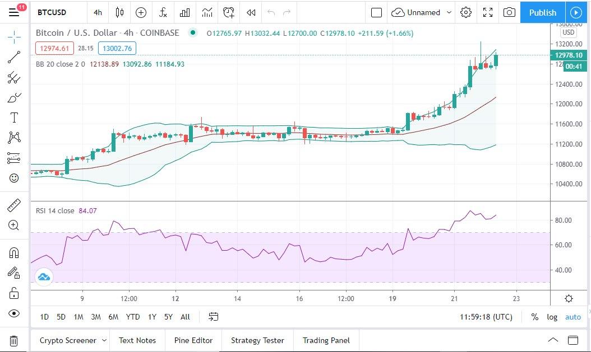Select the ruler measure tool
This screenshot has width=591, height=352.
tap(14, 205)
